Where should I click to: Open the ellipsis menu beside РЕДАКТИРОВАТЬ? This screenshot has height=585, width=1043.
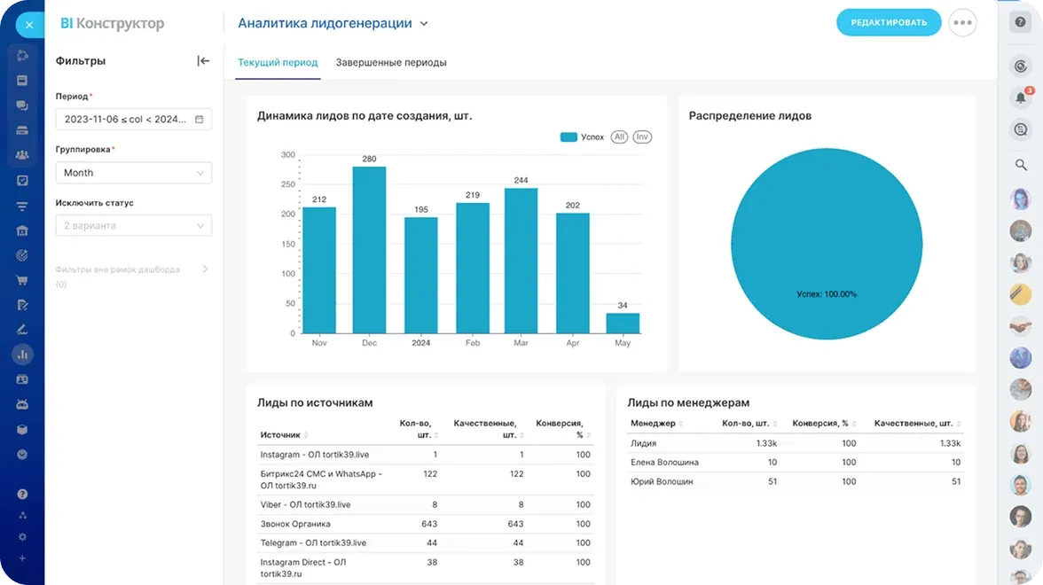(x=962, y=23)
